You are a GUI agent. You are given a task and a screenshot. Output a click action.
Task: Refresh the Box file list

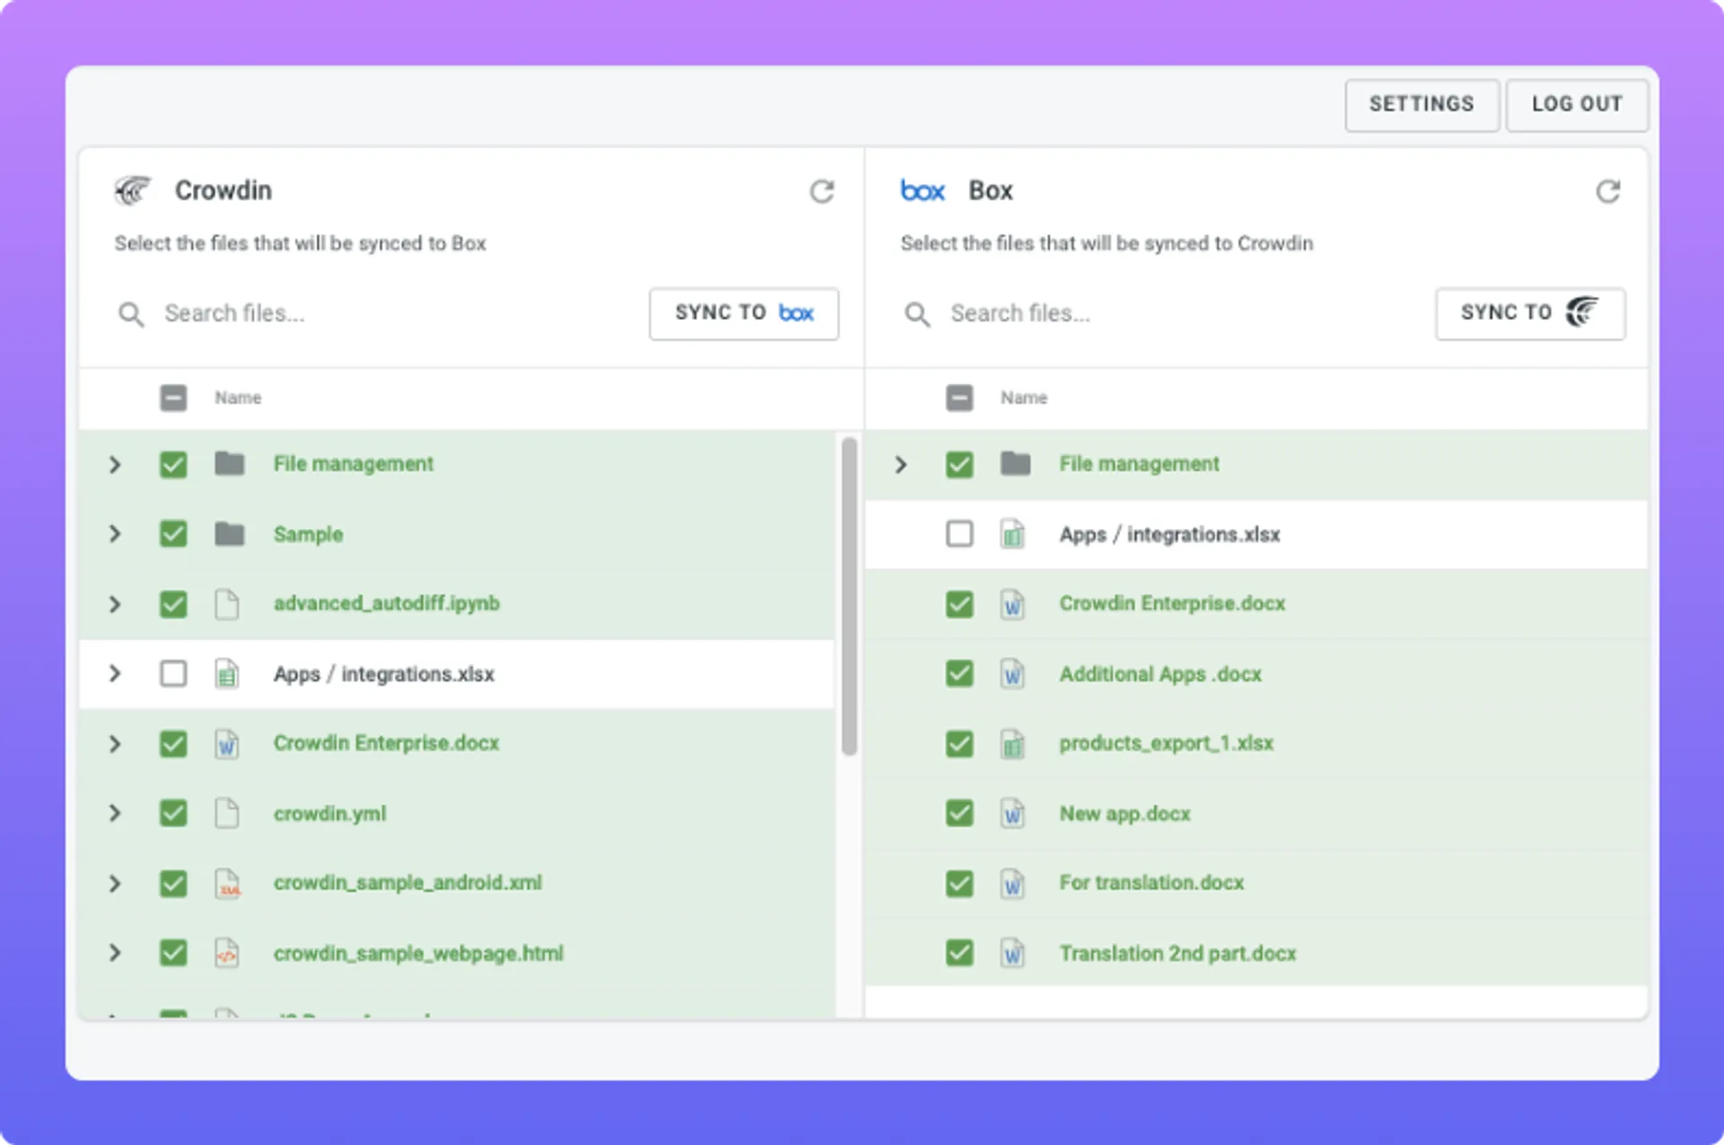point(1607,191)
